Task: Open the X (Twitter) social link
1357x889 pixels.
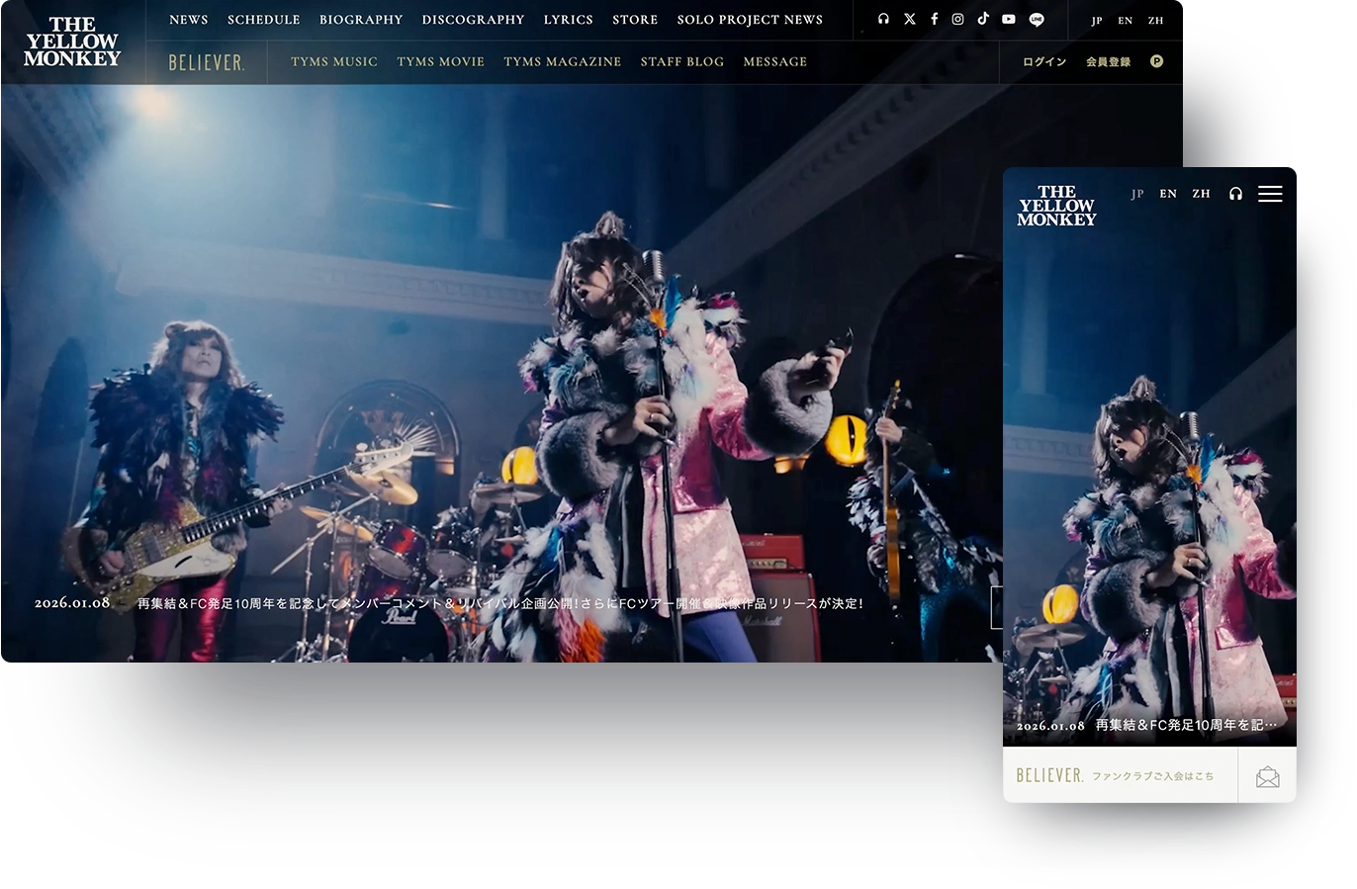Action: 909,19
